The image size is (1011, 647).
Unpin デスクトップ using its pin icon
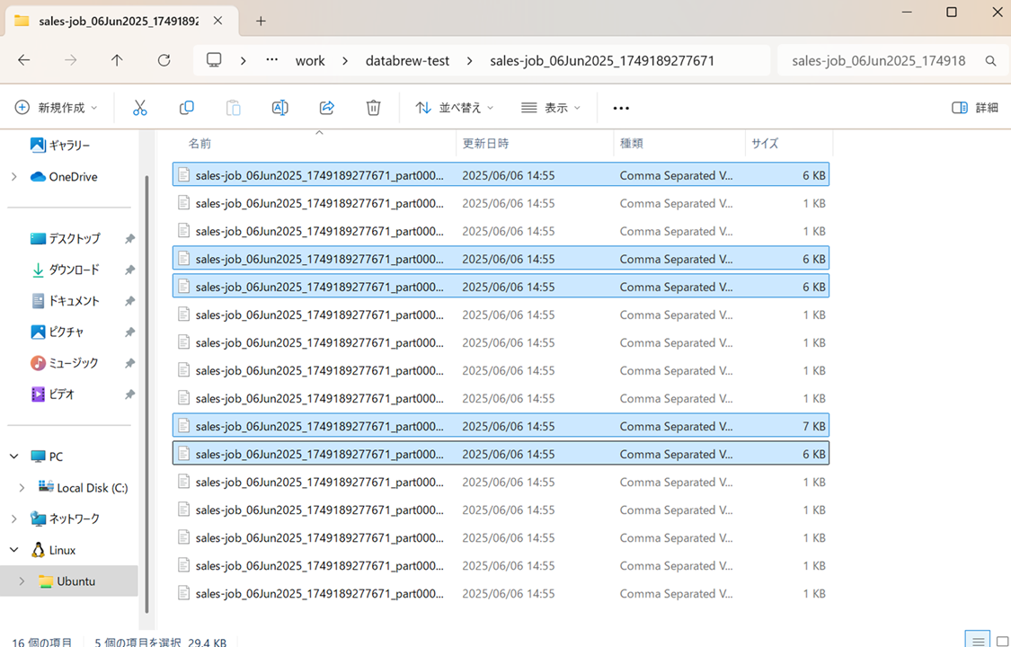(x=129, y=238)
